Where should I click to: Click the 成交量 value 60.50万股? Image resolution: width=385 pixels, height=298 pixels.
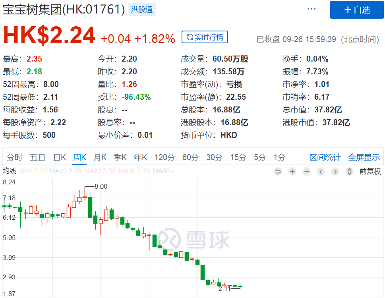pos(230,59)
